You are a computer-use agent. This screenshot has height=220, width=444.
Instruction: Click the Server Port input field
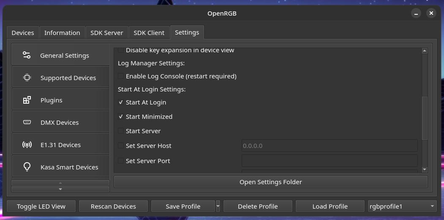(x=330, y=161)
